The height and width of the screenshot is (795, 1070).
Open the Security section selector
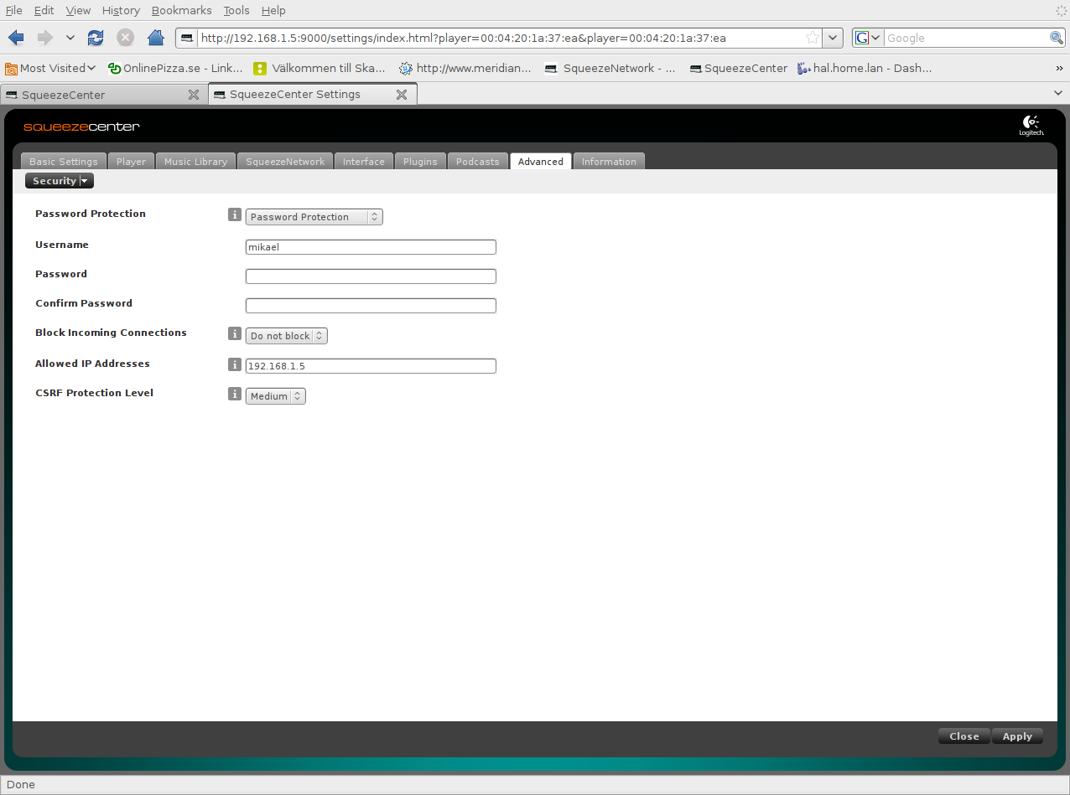[60, 181]
